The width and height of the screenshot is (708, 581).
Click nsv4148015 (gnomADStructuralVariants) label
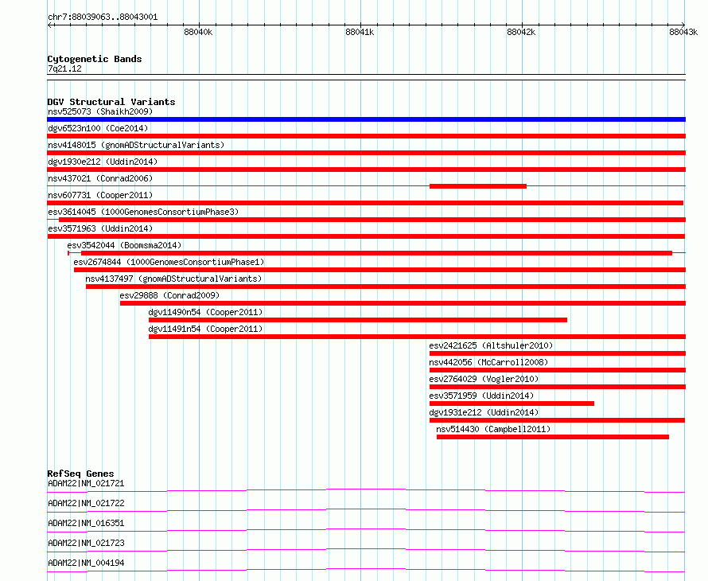(136, 145)
